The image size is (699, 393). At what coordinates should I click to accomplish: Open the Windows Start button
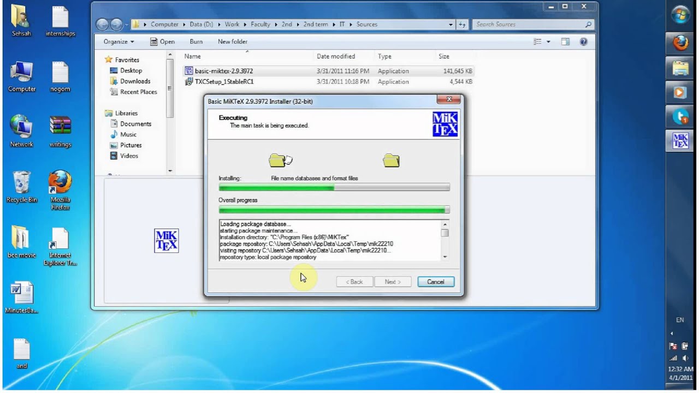(680, 15)
